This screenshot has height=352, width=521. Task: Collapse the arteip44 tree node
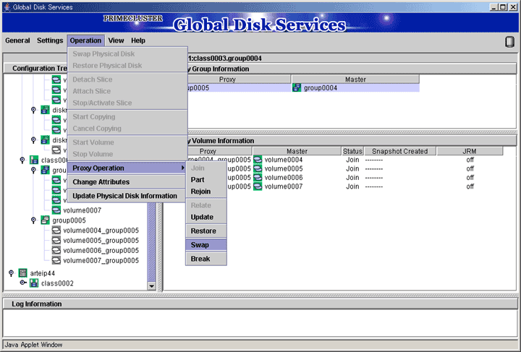[11, 273]
